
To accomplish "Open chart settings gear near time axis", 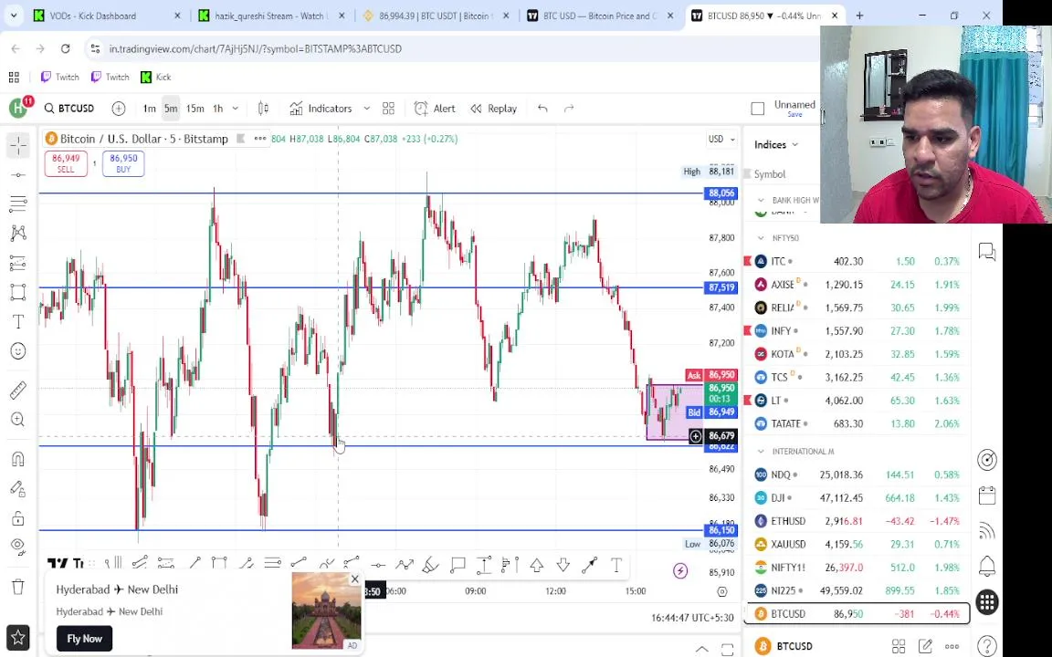I will click(722, 591).
